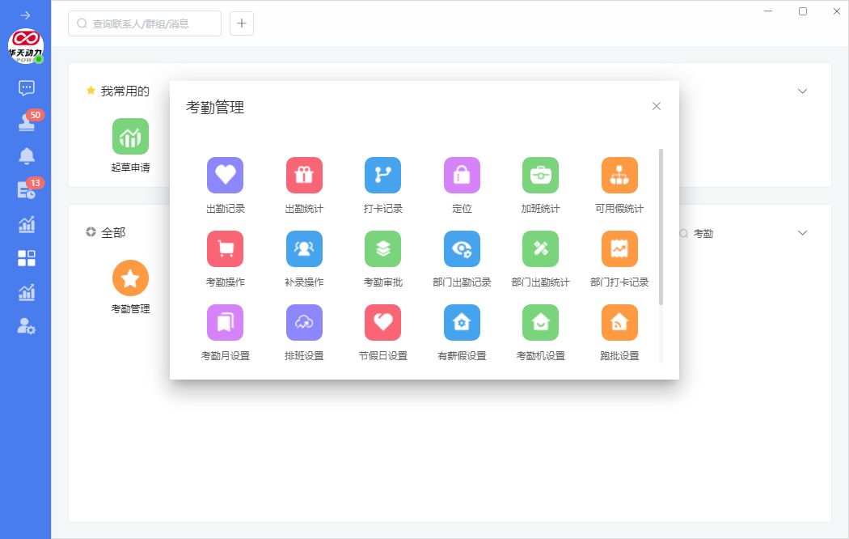Open the 补录操作 icon
Image resolution: width=849 pixels, height=539 pixels.
[304, 249]
